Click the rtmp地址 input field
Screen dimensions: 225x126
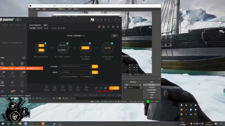click(76, 66)
